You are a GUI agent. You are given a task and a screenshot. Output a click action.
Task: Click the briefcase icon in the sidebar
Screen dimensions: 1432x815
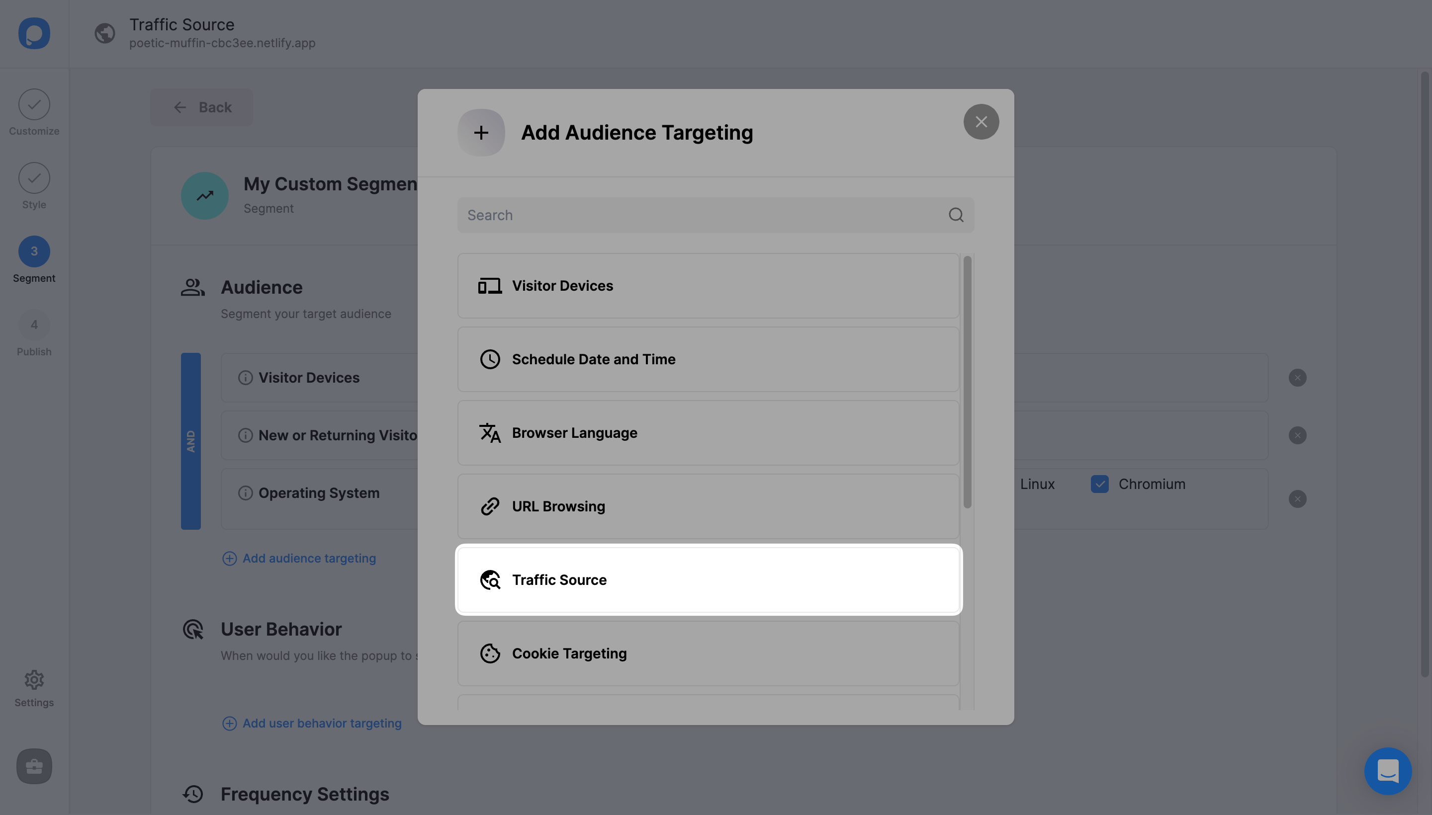click(x=34, y=766)
